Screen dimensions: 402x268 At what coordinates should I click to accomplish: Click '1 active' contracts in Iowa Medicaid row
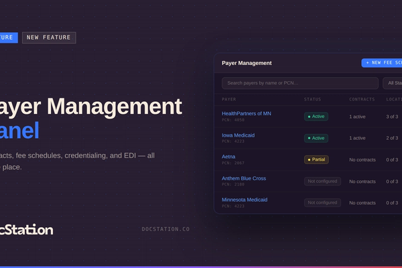click(x=357, y=138)
